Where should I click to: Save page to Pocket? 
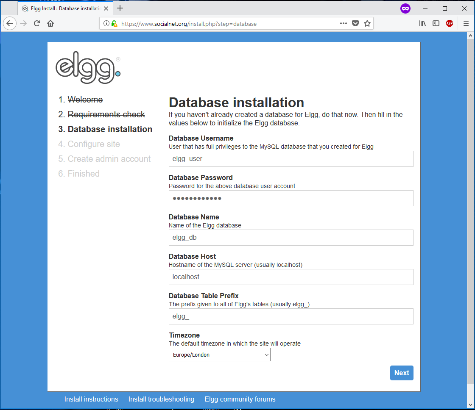(355, 23)
